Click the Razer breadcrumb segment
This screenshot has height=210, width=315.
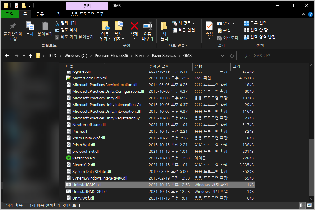tap(140, 56)
